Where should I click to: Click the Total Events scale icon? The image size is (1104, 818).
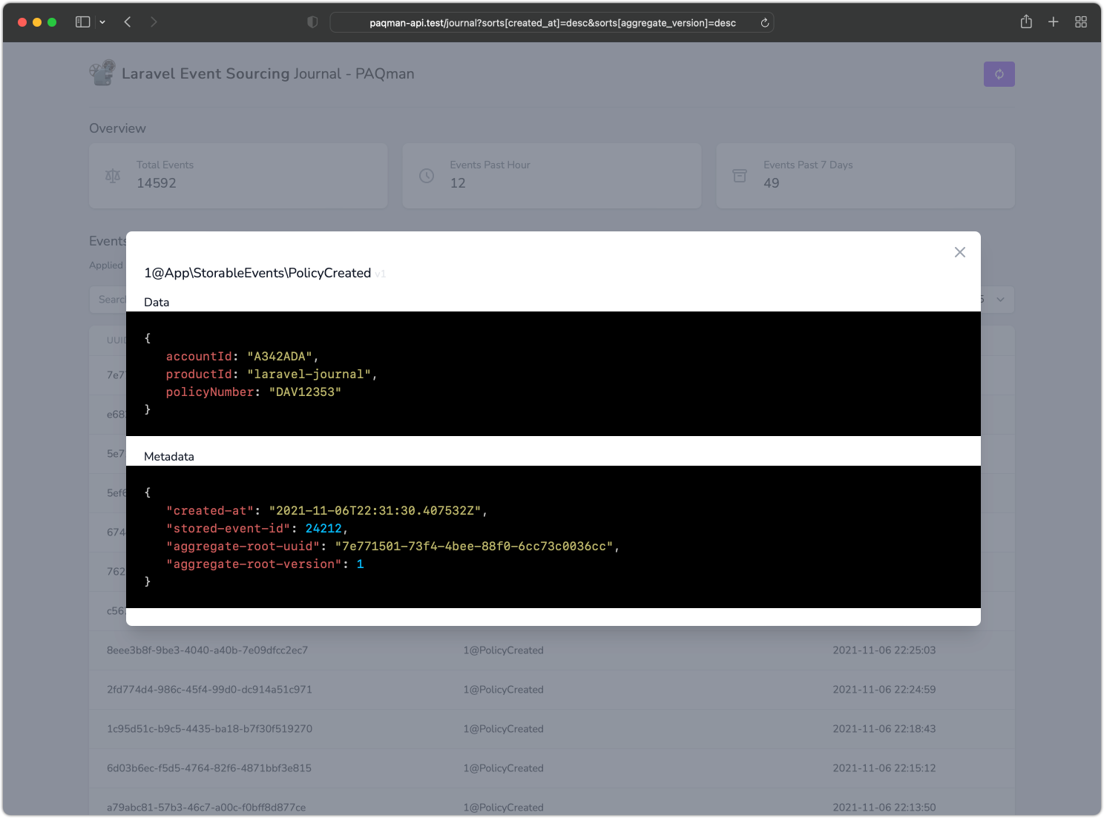coord(113,176)
